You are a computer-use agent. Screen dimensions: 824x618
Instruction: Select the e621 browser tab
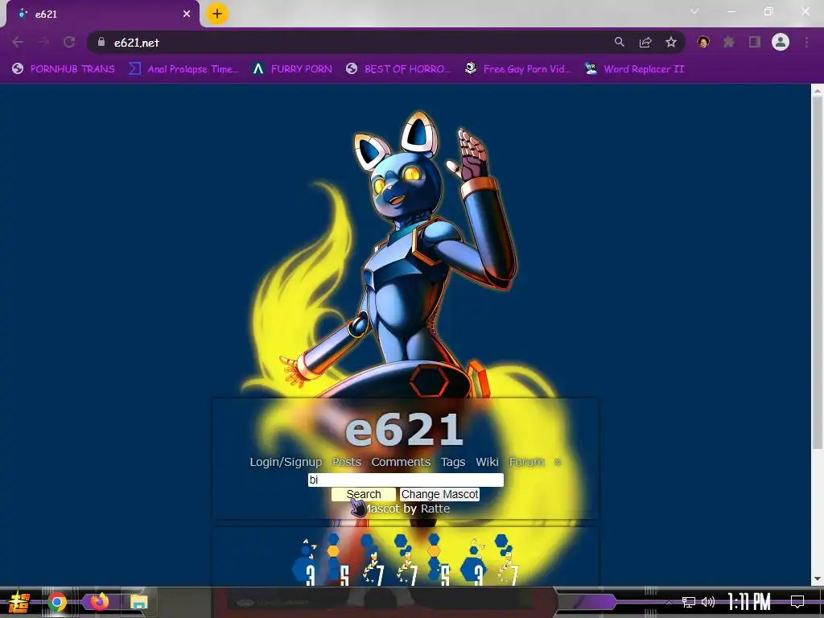(x=102, y=14)
